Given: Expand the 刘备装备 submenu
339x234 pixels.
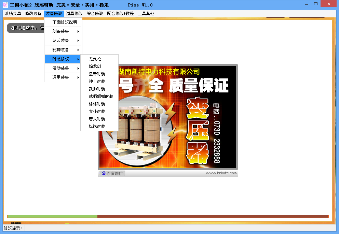Looking at the screenshot, I should click(63, 31).
